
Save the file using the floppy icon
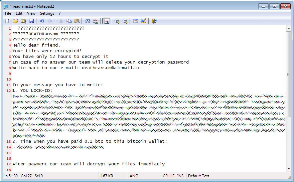(x=31, y=21)
